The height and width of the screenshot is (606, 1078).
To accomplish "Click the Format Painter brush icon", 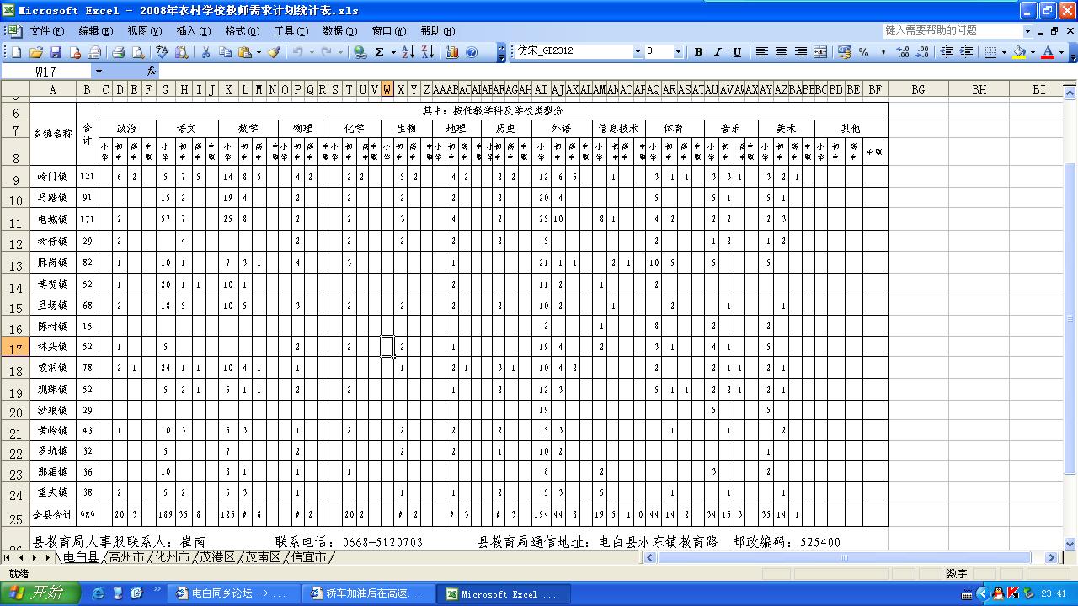I will 274,52.
